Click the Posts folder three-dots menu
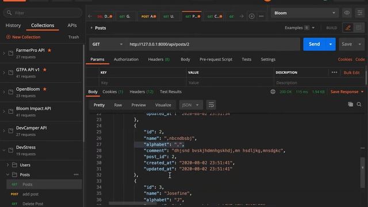 pyautogui.click(x=76, y=175)
